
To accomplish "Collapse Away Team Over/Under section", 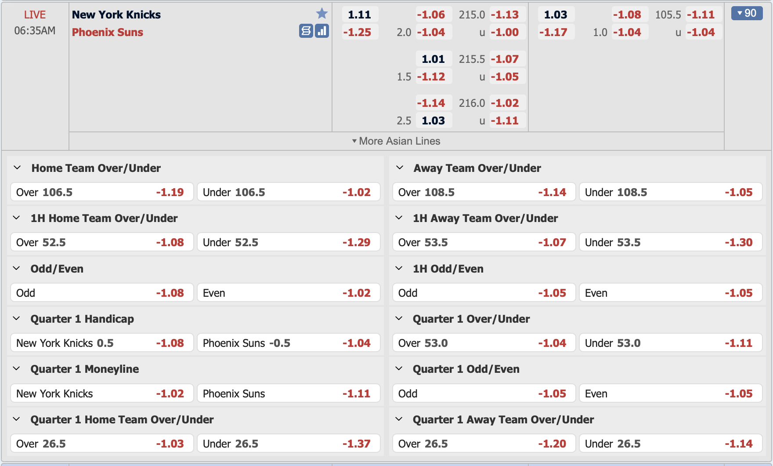I will pos(400,167).
